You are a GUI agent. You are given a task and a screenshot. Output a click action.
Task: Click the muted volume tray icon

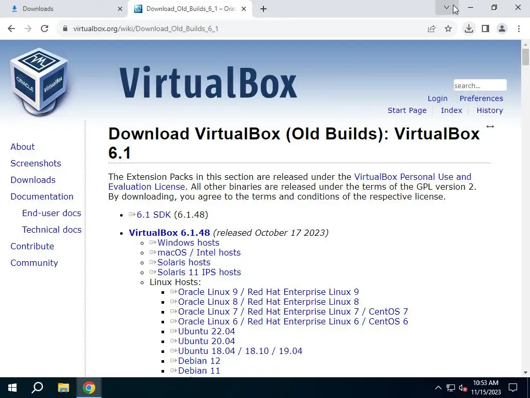463,388
